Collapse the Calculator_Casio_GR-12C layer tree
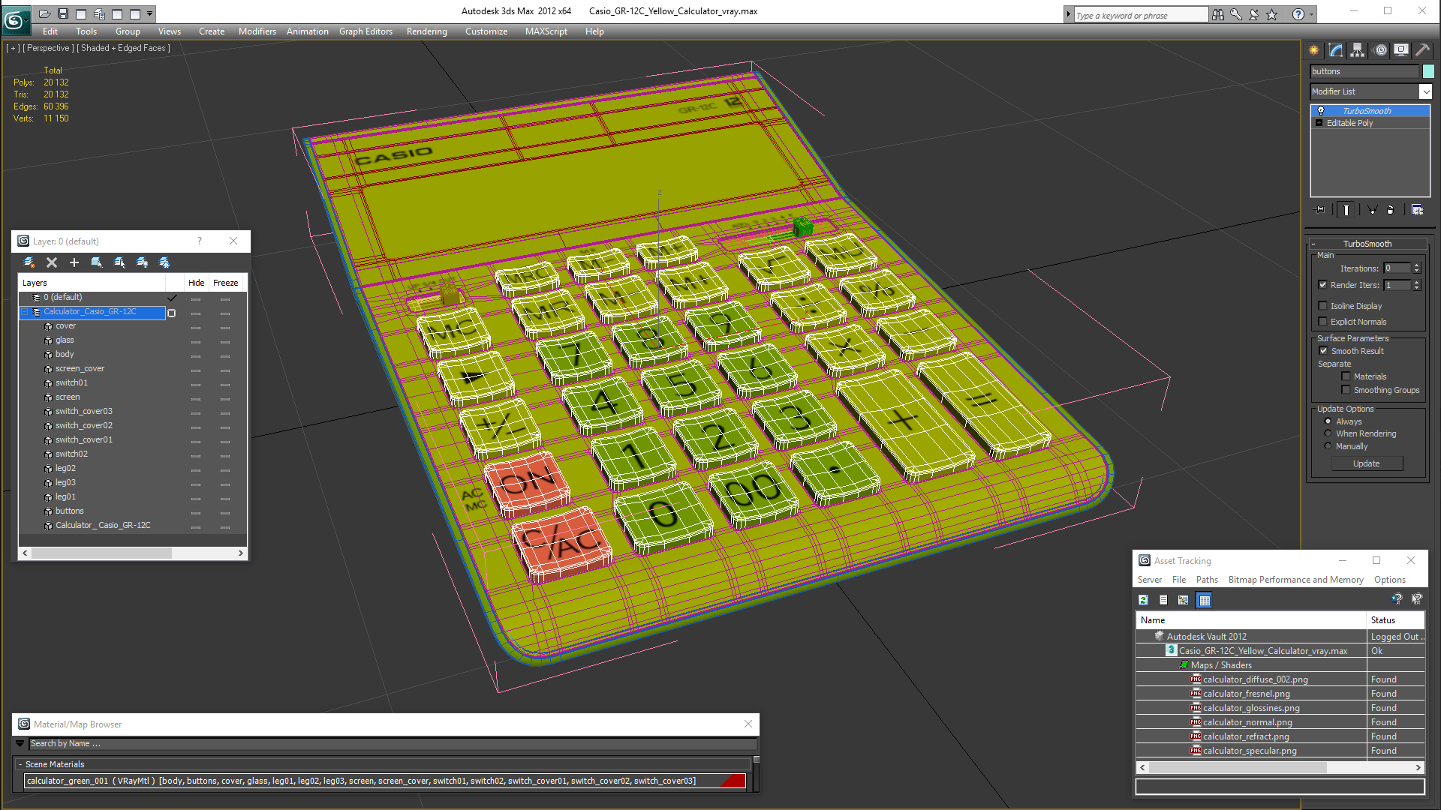This screenshot has width=1441, height=810. coord(25,312)
